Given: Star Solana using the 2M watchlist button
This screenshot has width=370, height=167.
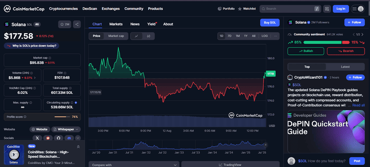Looking at the screenshot, I should point(65,24).
